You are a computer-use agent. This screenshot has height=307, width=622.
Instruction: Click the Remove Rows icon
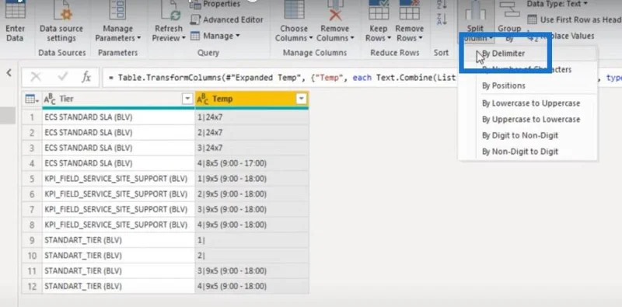click(410, 10)
